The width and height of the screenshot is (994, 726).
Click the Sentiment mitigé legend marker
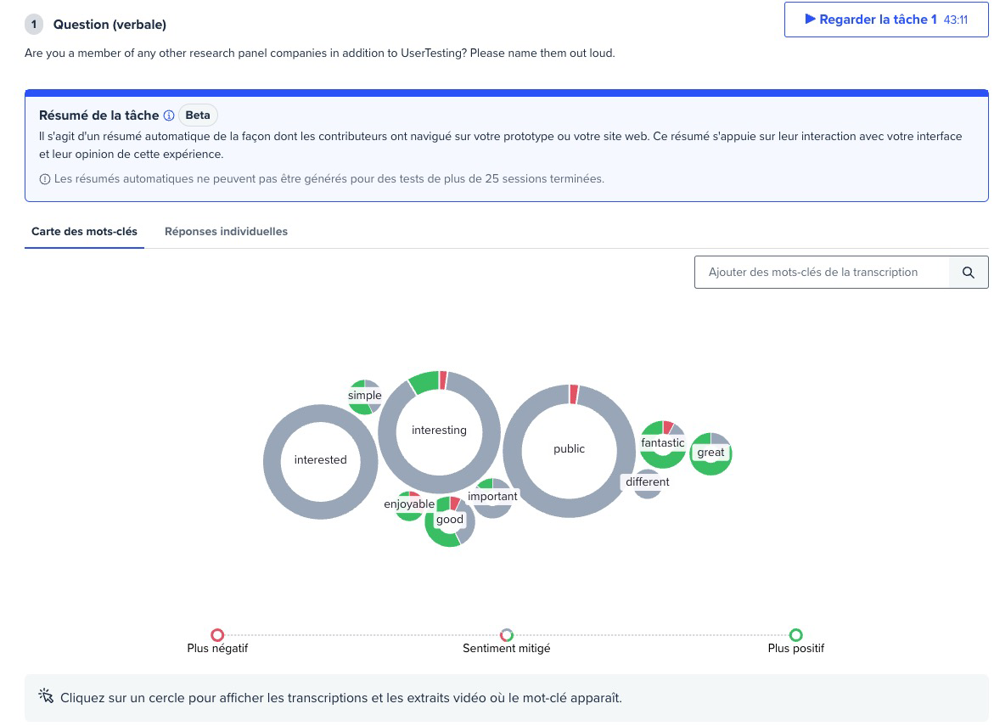[x=507, y=635]
